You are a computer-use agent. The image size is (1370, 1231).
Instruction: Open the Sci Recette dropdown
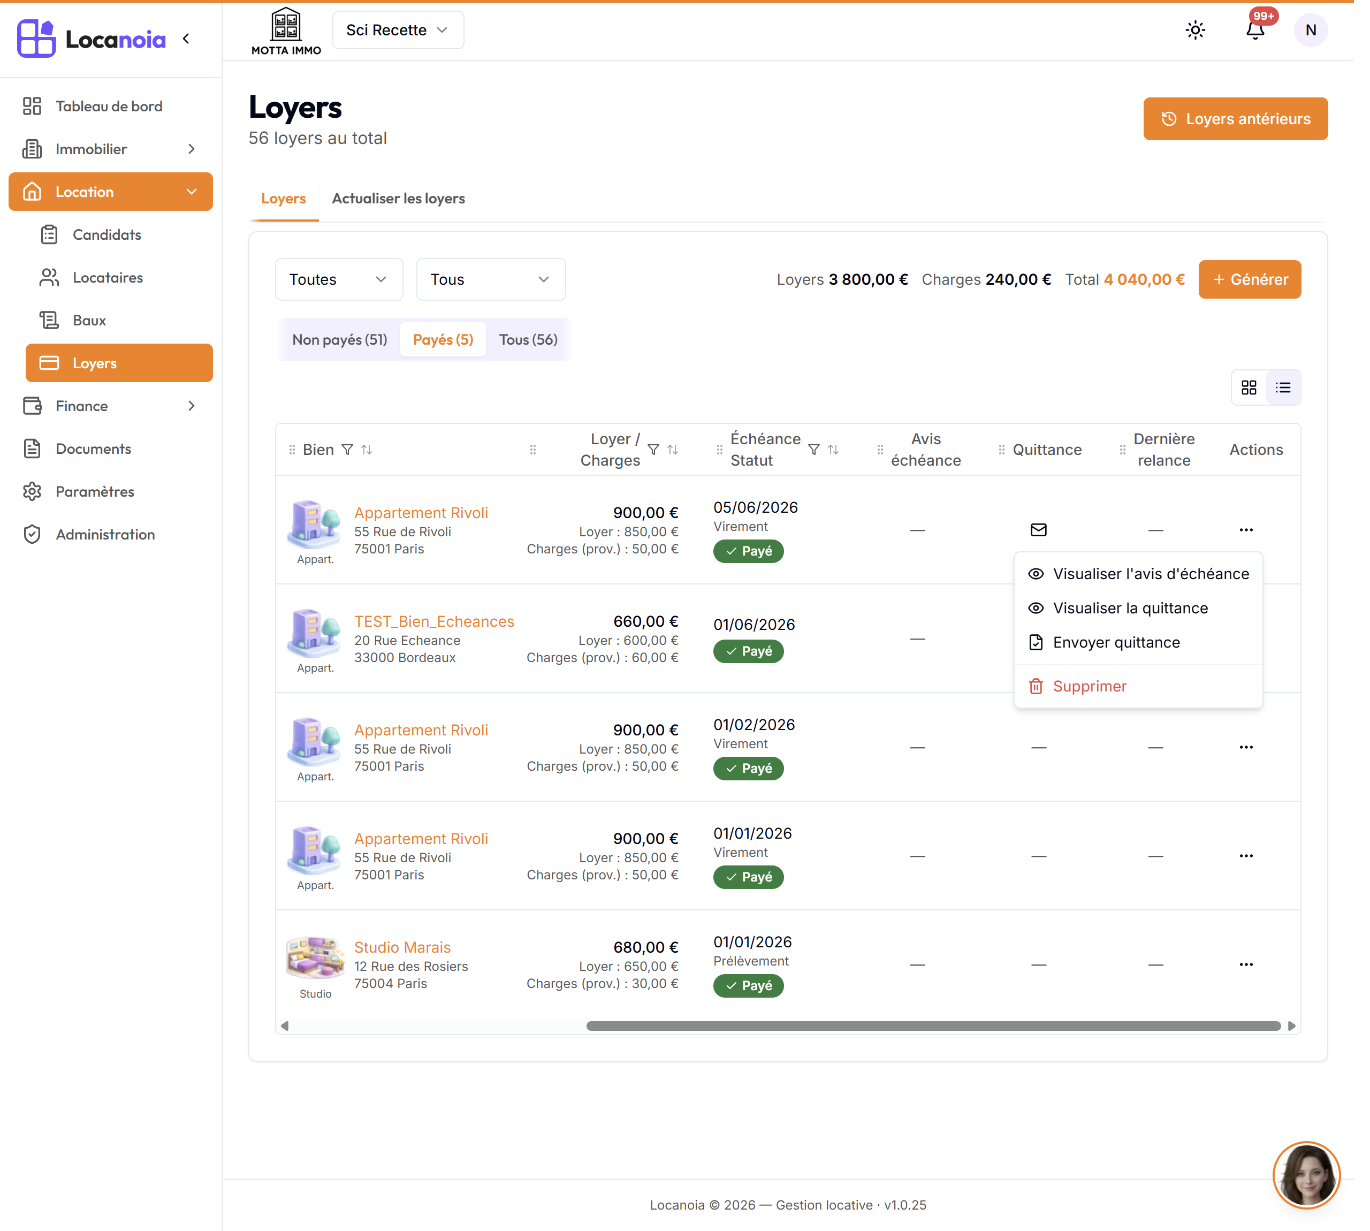398,30
